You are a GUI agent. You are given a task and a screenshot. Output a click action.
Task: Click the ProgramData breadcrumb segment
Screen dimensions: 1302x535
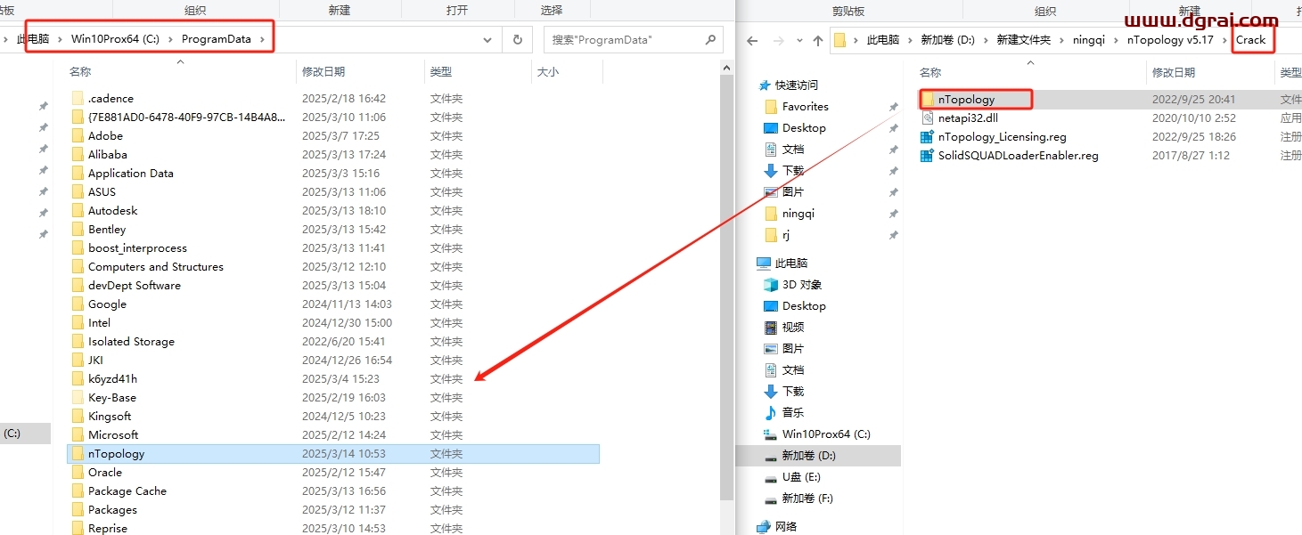217,40
